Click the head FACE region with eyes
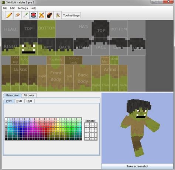Screen dimensions: 175x170 [x=28, y=47]
